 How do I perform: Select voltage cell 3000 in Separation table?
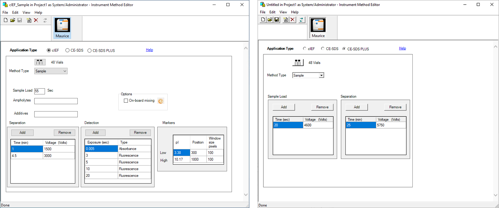(59, 156)
